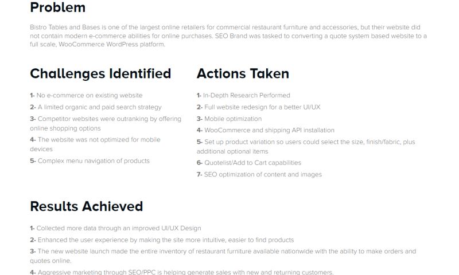Click the 'Enhanced the user experience' result
Viewport: 459px width, 275px height.
(x=162, y=240)
